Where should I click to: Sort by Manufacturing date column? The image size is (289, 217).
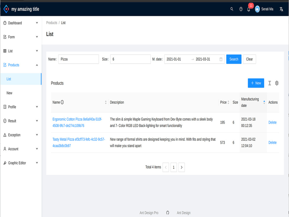[264, 102]
